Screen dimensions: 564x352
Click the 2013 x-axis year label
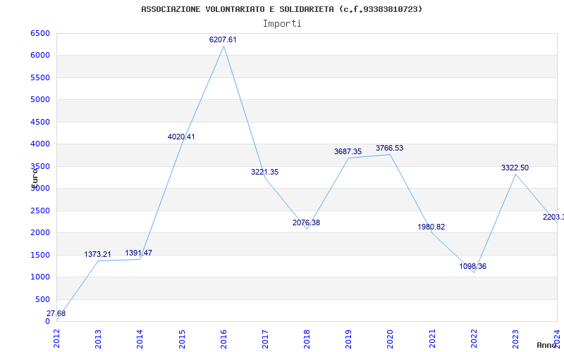(x=99, y=339)
